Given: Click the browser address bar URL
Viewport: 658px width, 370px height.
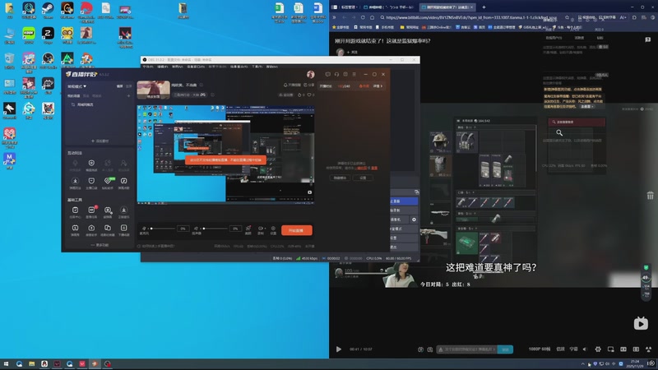Looking at the screenshot, I should pyautogui.click(x=470, y=17).
